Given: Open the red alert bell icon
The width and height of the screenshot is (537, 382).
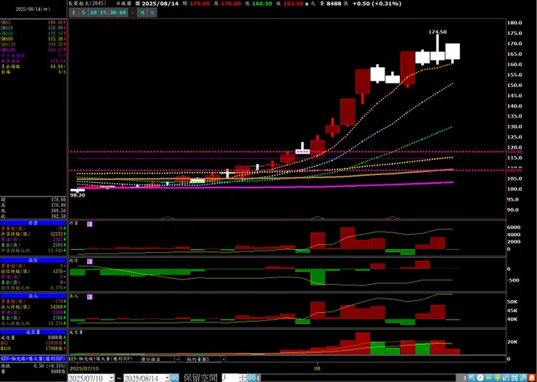Looking at the screenshot, I should [532, 378].
